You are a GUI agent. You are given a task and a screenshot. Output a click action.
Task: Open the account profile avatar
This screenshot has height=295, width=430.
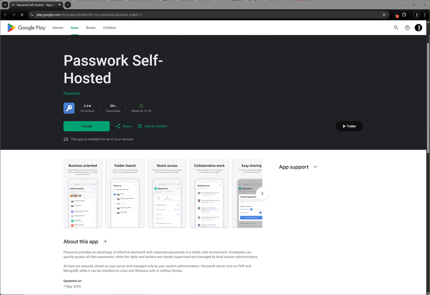pos(418,28)
